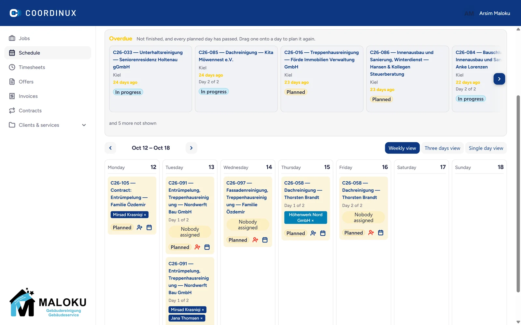Remove Mirsad Krasniqi from second C26-091 card
The height and width of the screenshot is (325, 521).
(203, 310)
